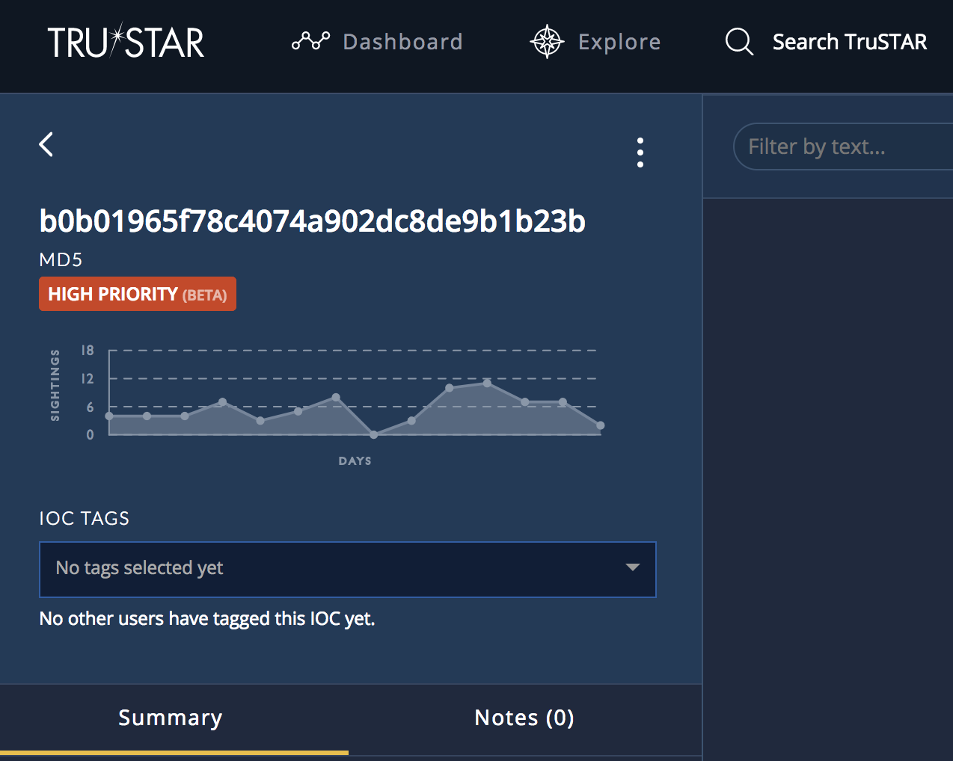Switch to the Notes (0) tab
The height and width of the screenshot is (761, 953).
[x=524, y=718]
